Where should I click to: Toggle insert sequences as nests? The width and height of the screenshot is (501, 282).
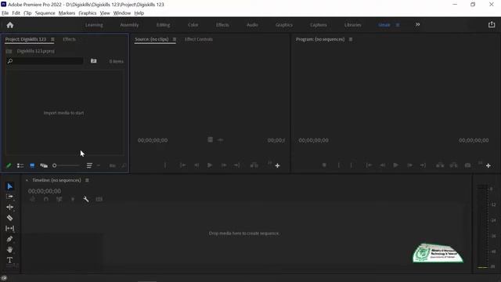(32, 199)
